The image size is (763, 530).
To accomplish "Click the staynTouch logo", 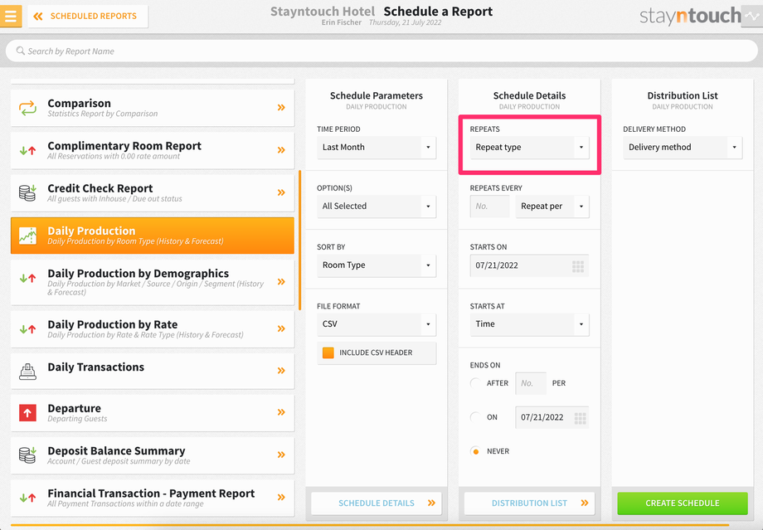I will click(x=690, y=16).
